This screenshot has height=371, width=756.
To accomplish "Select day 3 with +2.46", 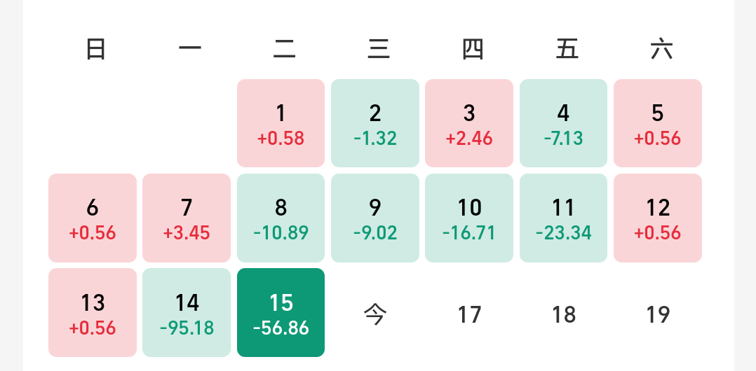I will [x=469, y=123].
